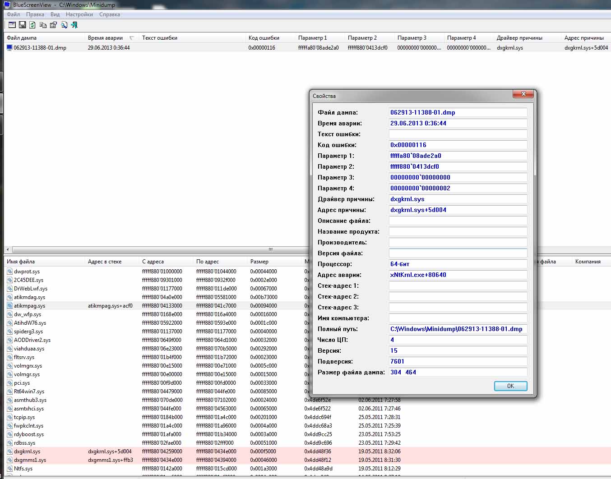This screenshot has width=611, height=479.
Task: Click the file icon beside 2C45DEE.sys
Action: (x=9, y=280)
